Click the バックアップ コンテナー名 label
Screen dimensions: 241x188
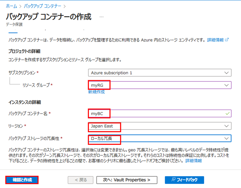[28, 114]
